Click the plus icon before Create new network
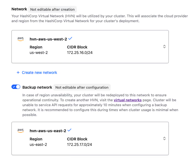This screenshot has height=162, width=192. [18, 73]
